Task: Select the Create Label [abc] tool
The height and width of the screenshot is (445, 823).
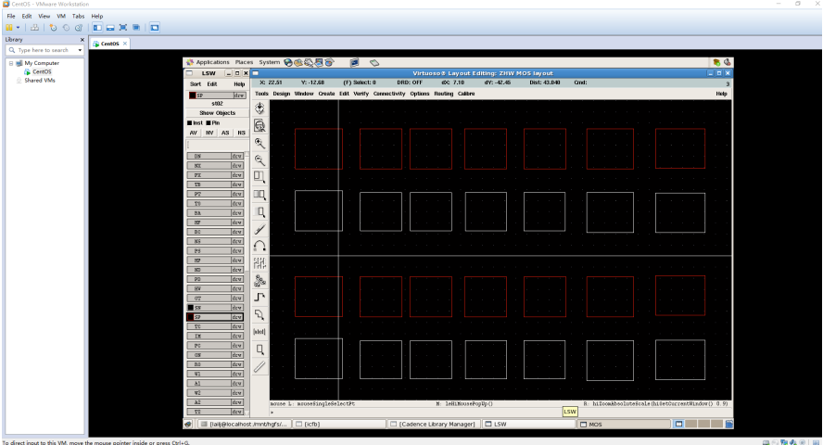Action: [260, 332]
